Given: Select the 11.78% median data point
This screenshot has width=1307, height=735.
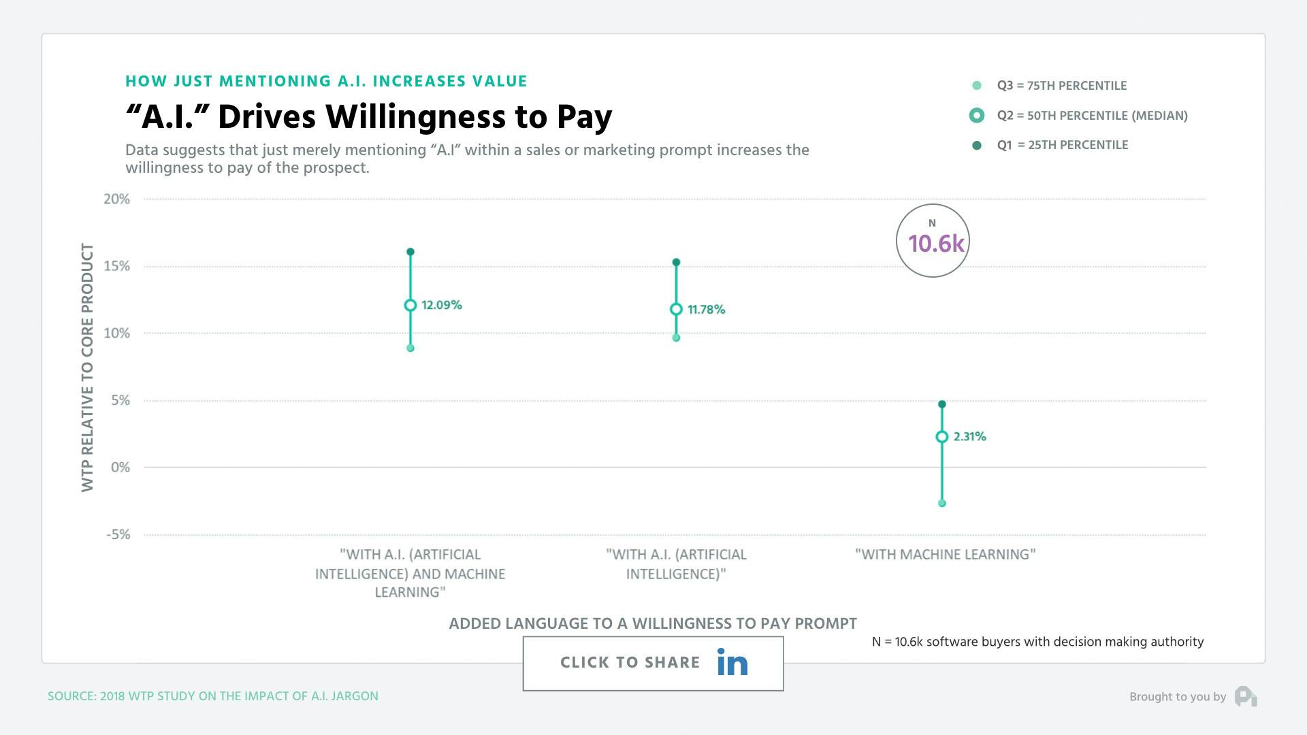Looking at the screenshot, I should [675, 309].
